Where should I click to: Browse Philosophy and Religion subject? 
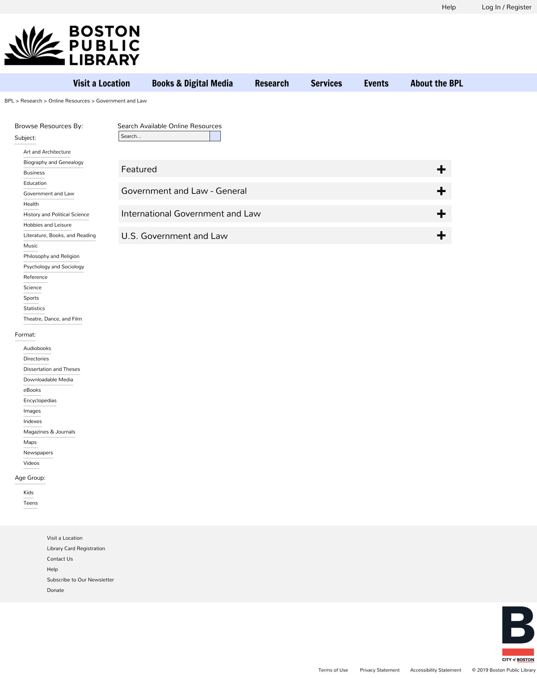[x=51, y=256]
